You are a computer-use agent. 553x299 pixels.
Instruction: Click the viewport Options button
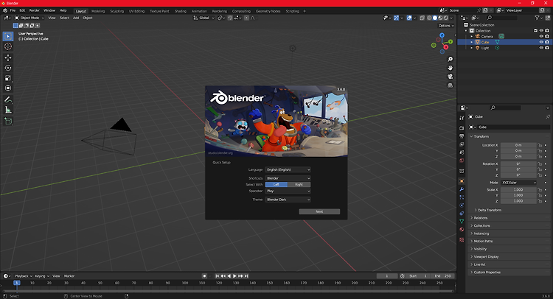click(446, 26)
